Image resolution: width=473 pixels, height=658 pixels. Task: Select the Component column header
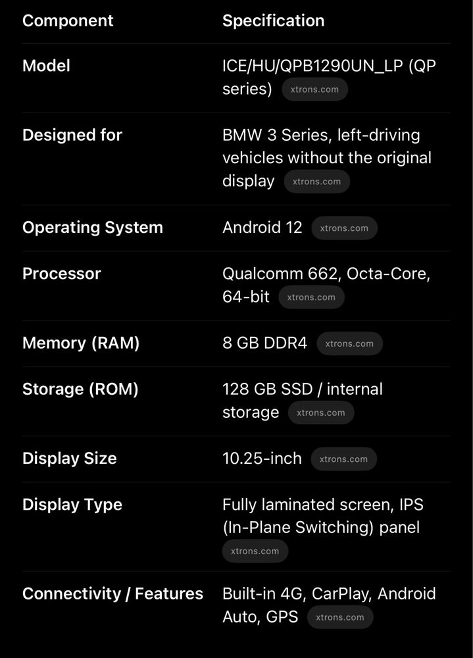coord(68,20)
